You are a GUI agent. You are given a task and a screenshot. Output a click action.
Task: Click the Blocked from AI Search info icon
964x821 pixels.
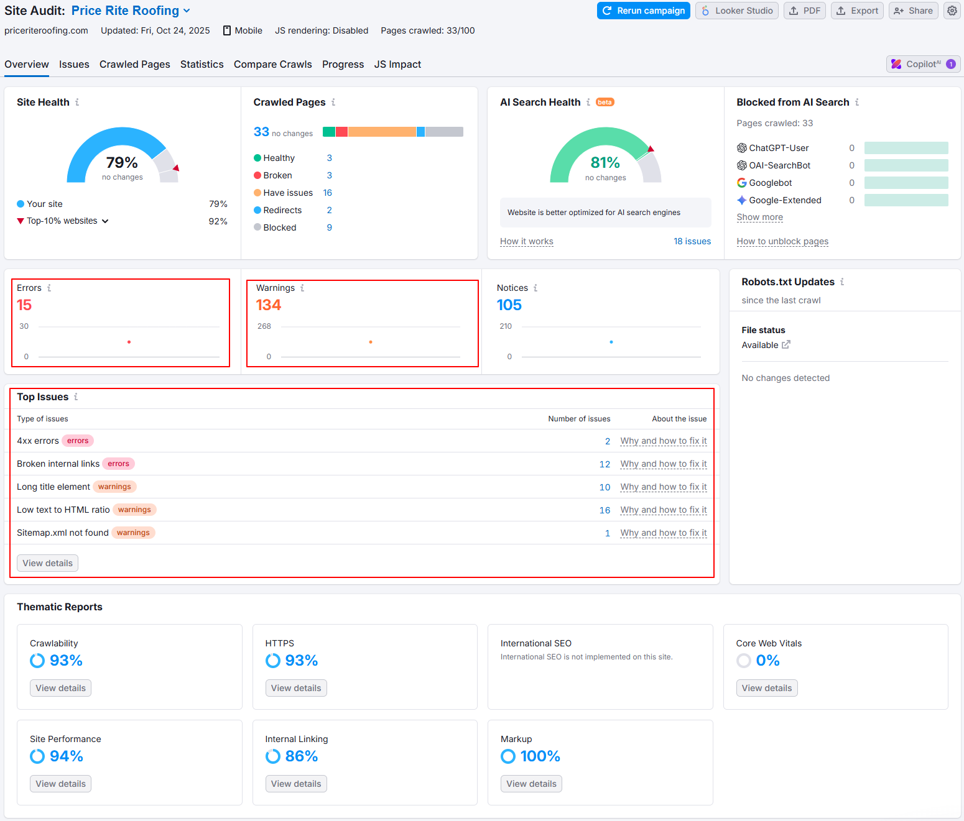point(857,103)
